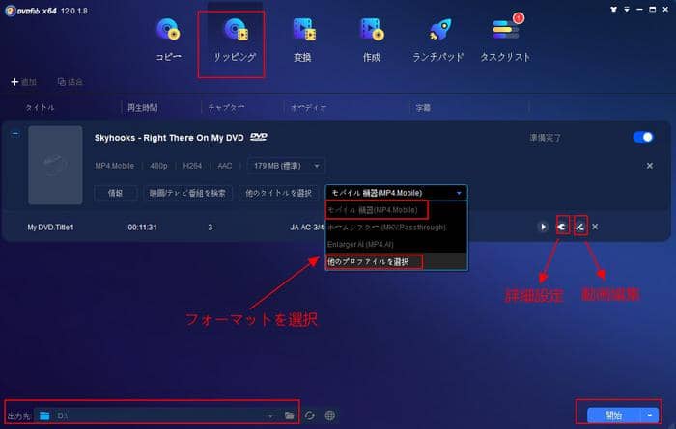Open the コピー (Copy) module
Viewport: 676px width, 429px height.
(168, 40)
